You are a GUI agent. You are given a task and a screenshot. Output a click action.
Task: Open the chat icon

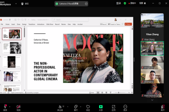tap(76, 107)
